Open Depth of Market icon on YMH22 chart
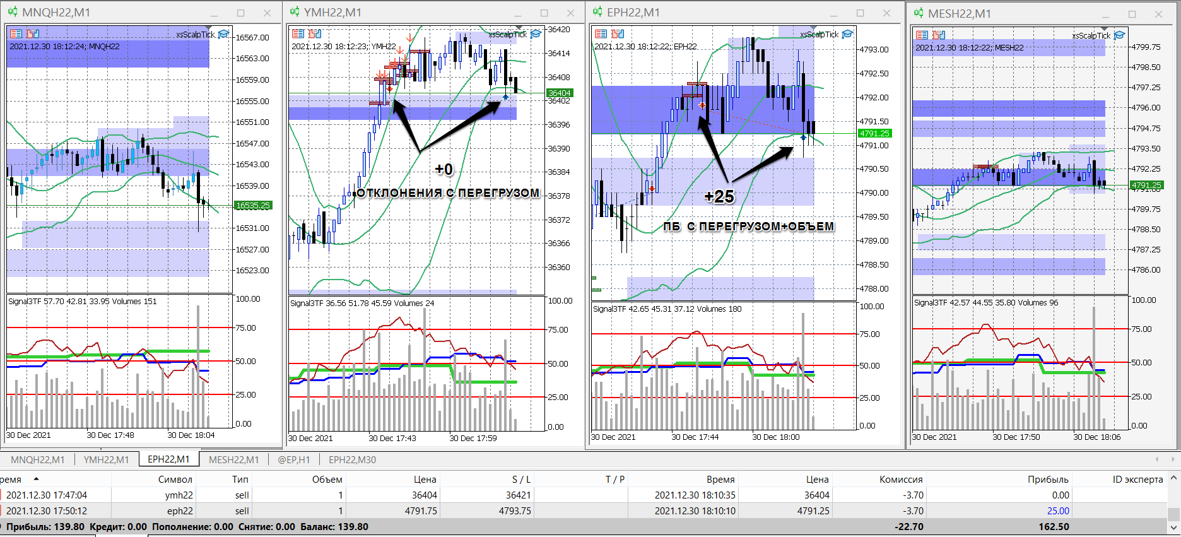Image resolution: width=1181 pixels, height=537 pixels. click(x=315, y=34)
